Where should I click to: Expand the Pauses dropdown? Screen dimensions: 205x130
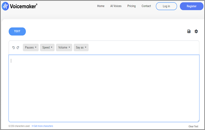(31, 47)
